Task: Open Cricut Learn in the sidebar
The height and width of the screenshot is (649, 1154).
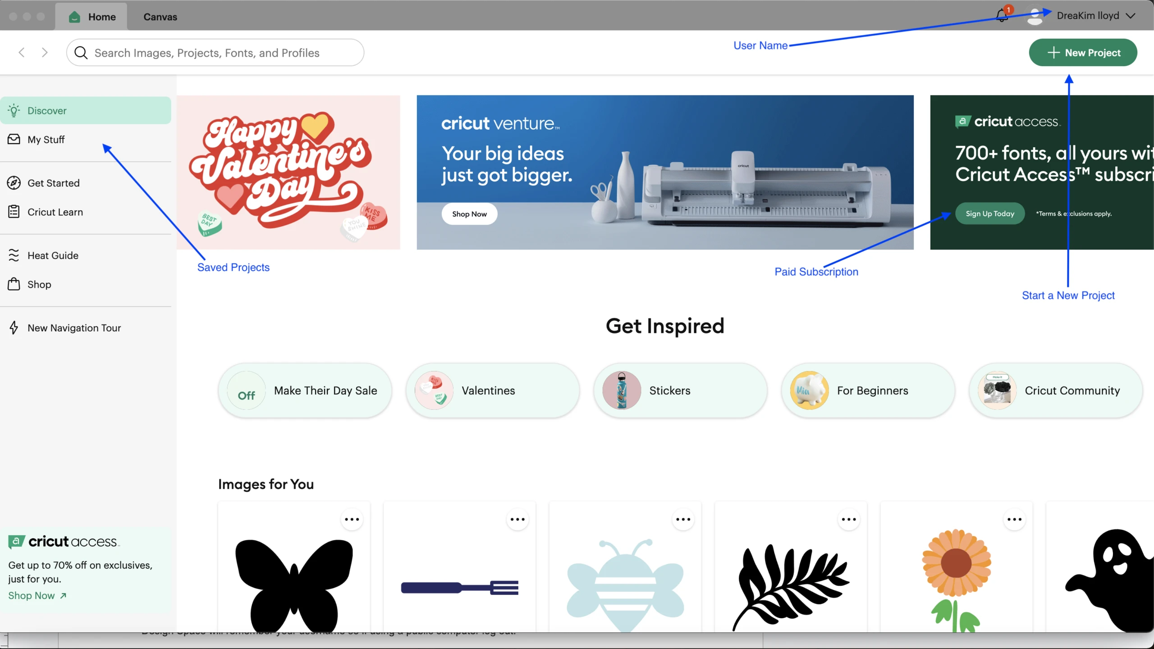Action: coord(55,212)
